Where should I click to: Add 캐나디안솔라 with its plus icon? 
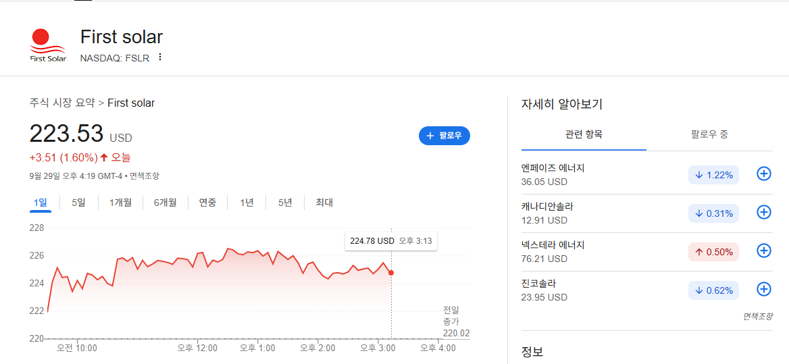[x=764, y=212]
